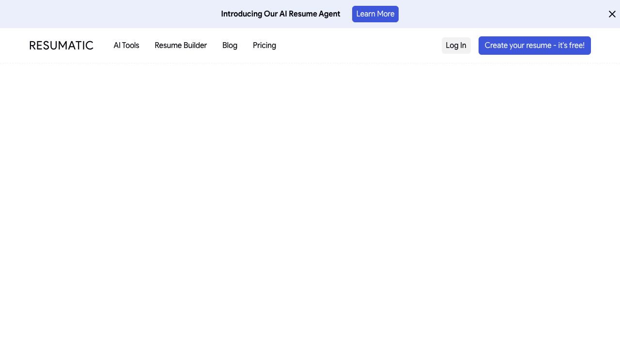Click the Log In button
Viewport: 620px width, 349px height.
click(x=456, y=46)
